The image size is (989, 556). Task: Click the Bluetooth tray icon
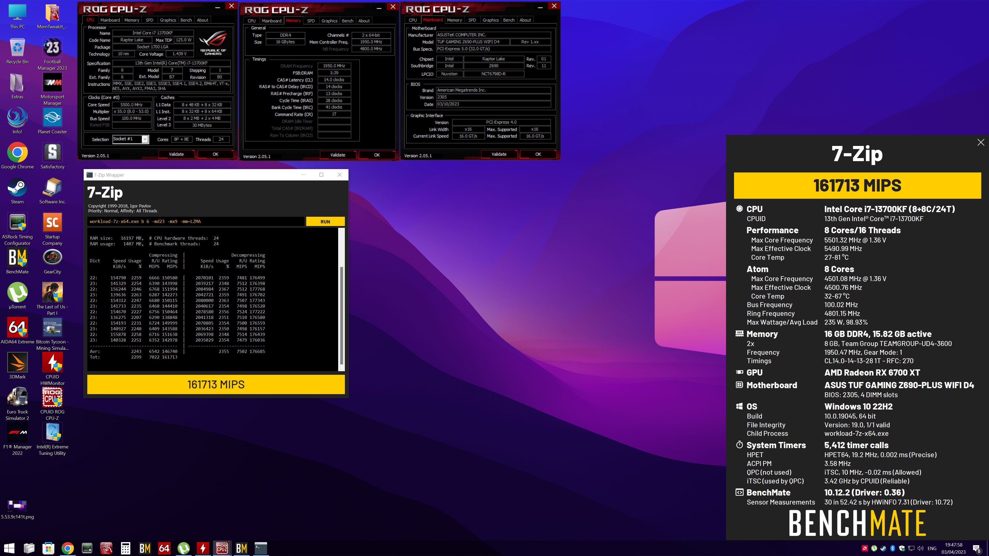point(893,548)
